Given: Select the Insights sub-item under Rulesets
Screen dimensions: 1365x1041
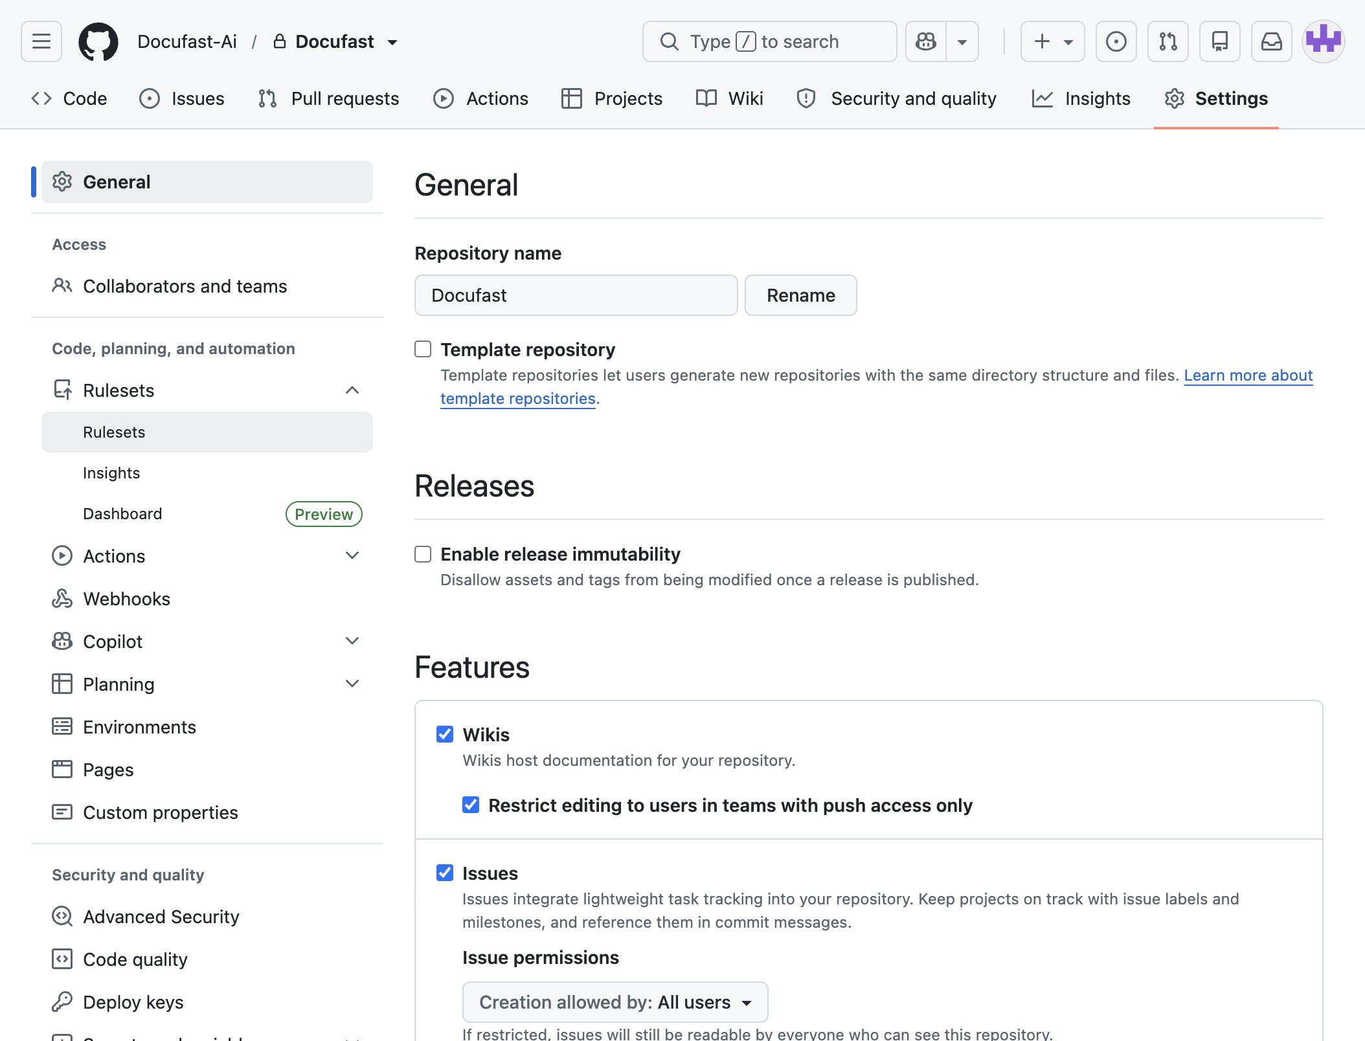Looking at the screenshot, I should (x=207, y=473).
